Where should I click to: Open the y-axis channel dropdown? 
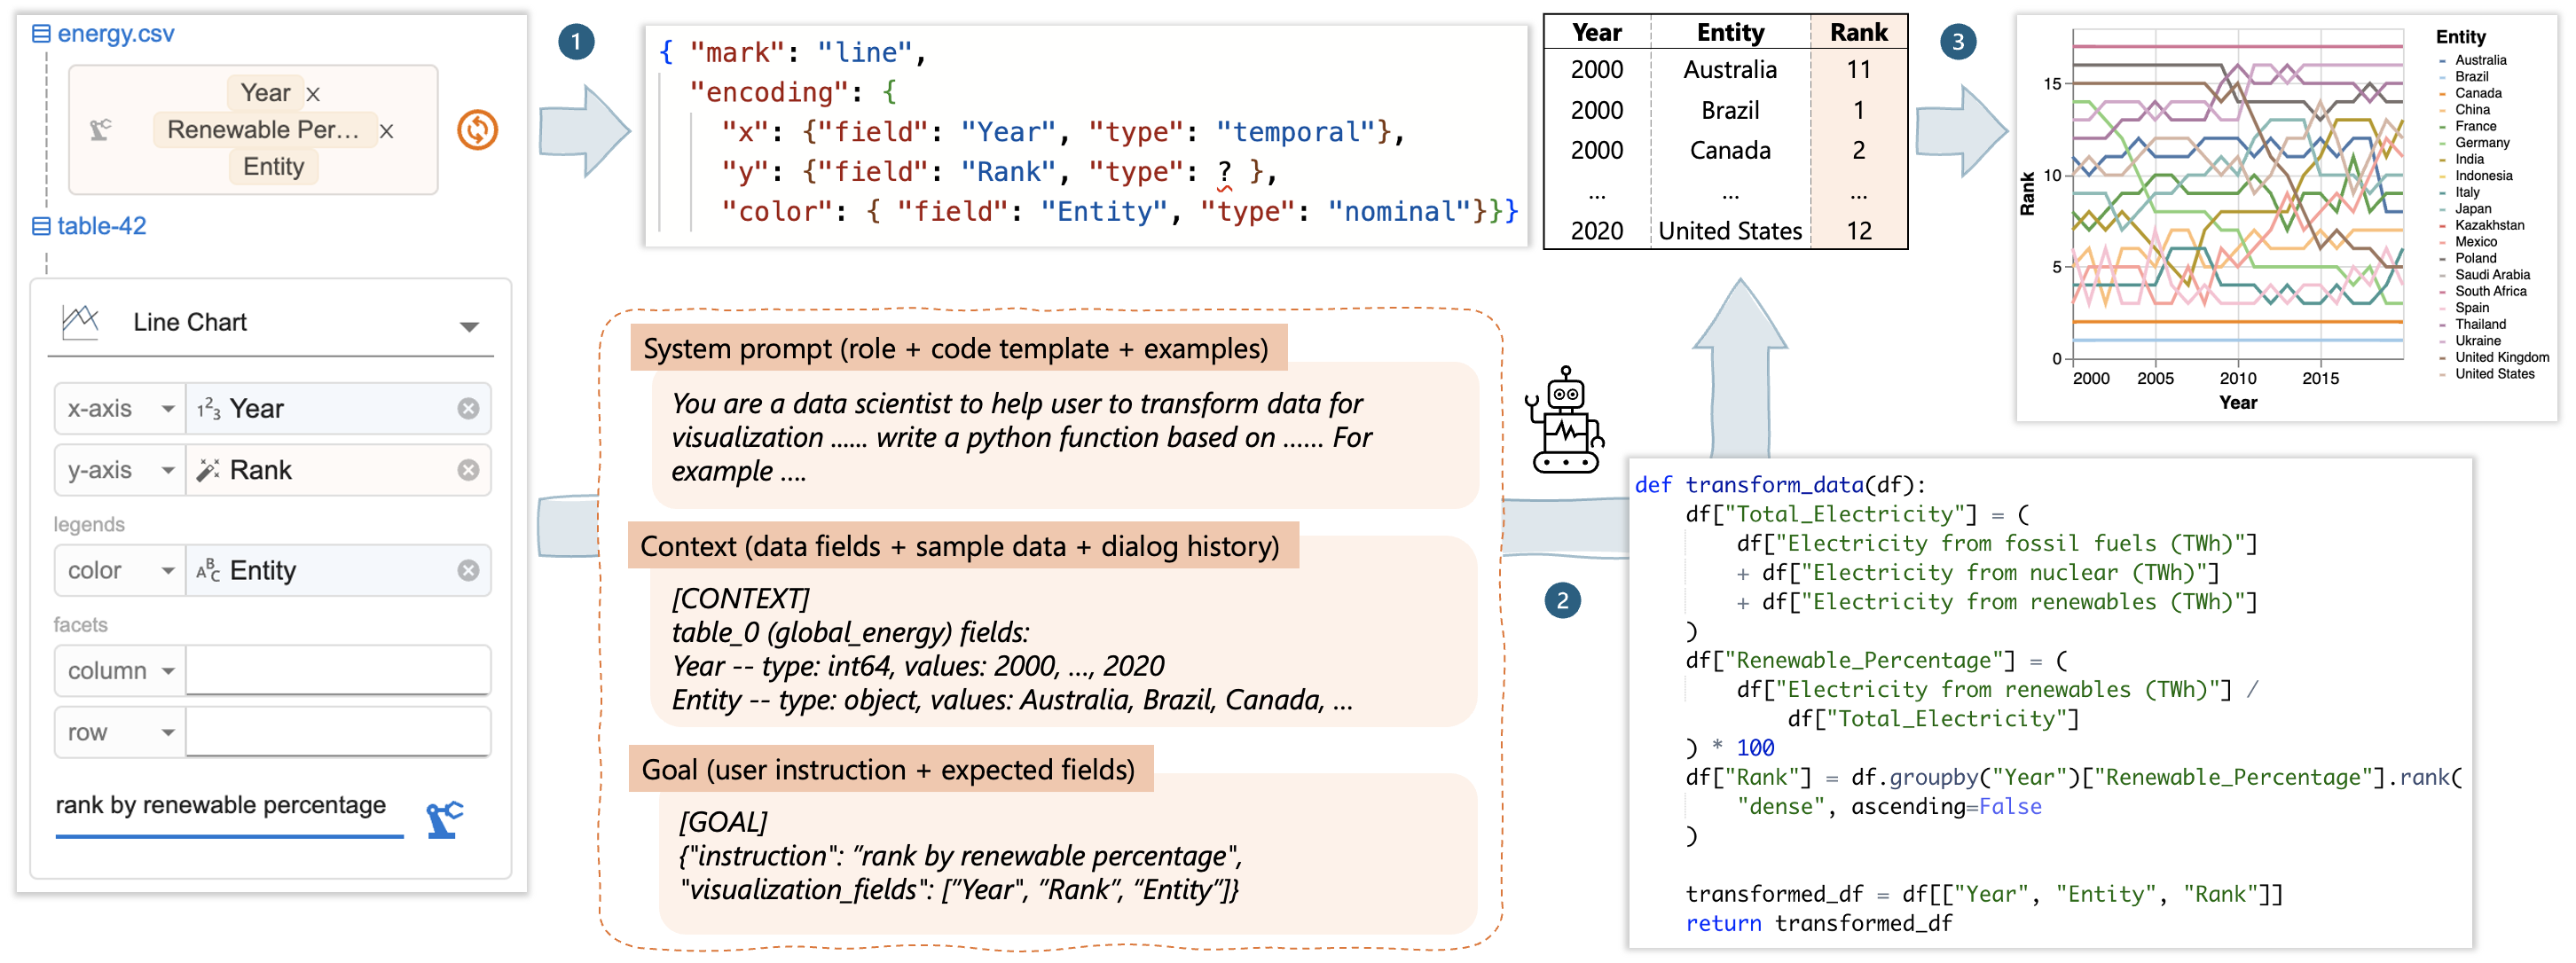(167, 470)
